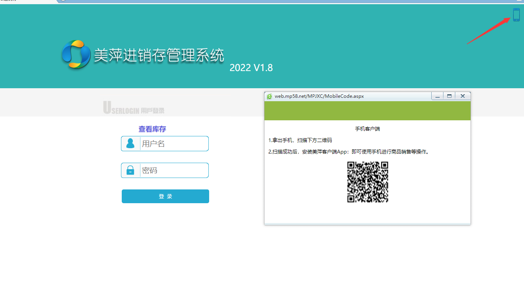This screenshot has width=524, height=283.
Task: Click the 2022 V1.8 version label
Action: pyautogui.click(x=251, y=68)
